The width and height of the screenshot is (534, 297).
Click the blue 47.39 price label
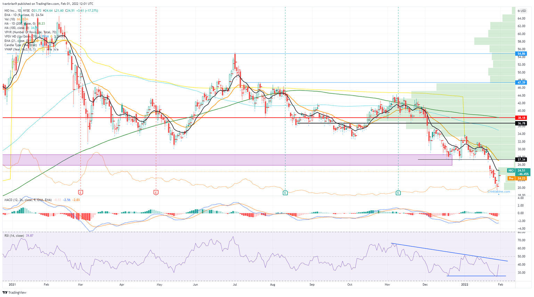(521, 83)
